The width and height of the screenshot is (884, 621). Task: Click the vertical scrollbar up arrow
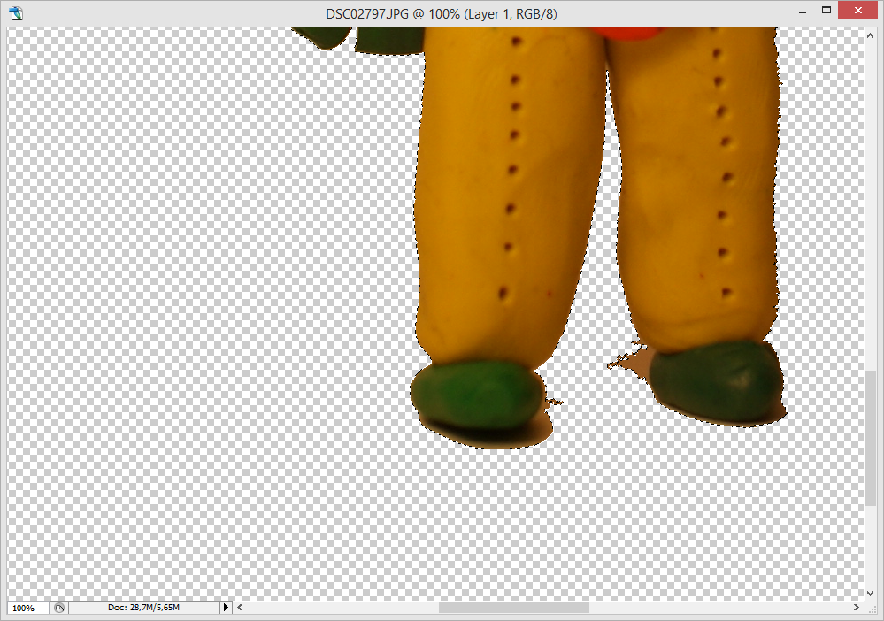pyautogui.click(x=870, y=35)
